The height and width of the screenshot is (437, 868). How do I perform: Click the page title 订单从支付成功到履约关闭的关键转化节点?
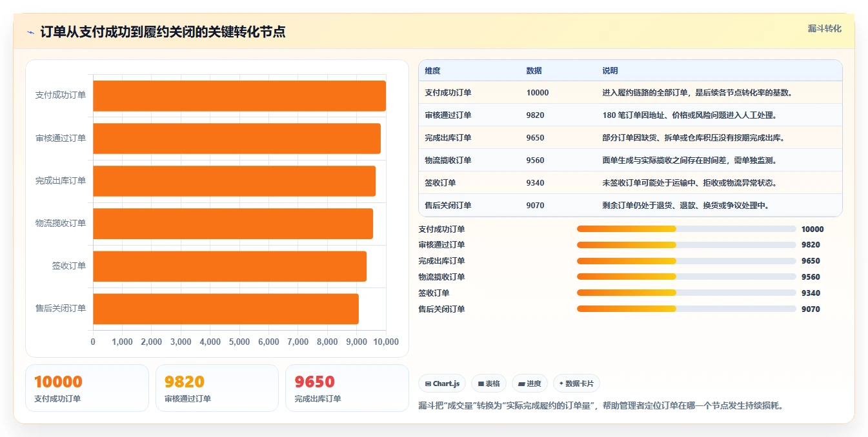tap(163, 32)
